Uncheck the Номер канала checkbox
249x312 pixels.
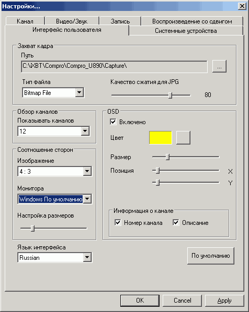(x=118, y=222)
